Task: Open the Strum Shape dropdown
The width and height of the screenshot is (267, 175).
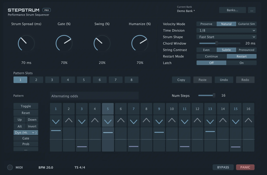Action: pyautogui.click(x=227, y=37)
